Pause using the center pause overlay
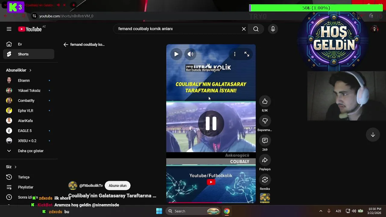Image resolution: width=386 pixels, height=217 pixels. [211, 124]
